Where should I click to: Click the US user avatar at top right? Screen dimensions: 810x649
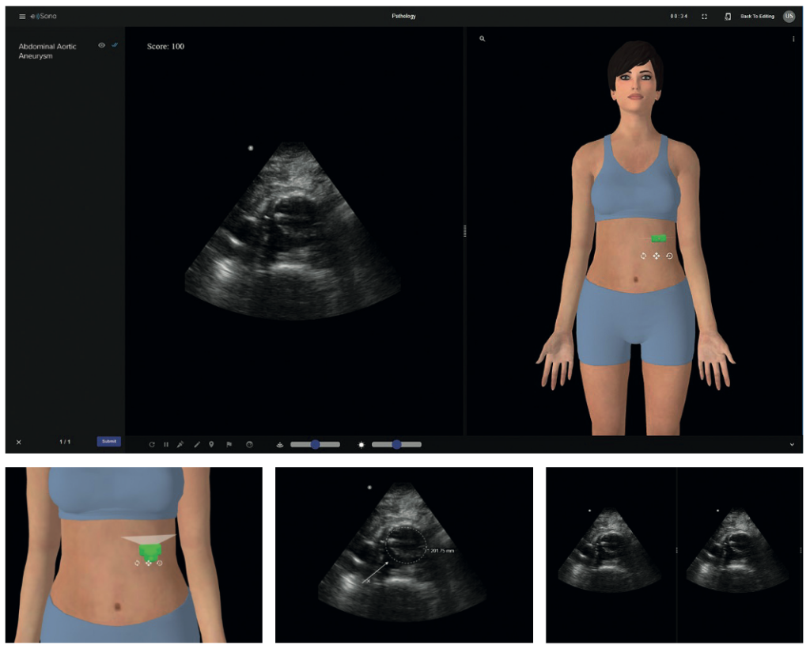[788, 15]
